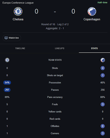Screen dimensions: 110x138
Task: Click the TV icon in Watch live
Action: (x=6, y=38)
